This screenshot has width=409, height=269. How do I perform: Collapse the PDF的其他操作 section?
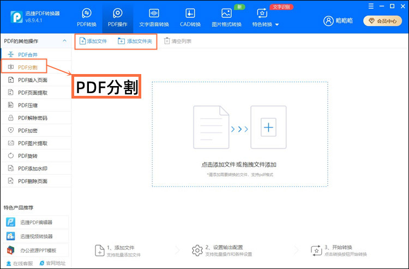(x=64, y=41)
